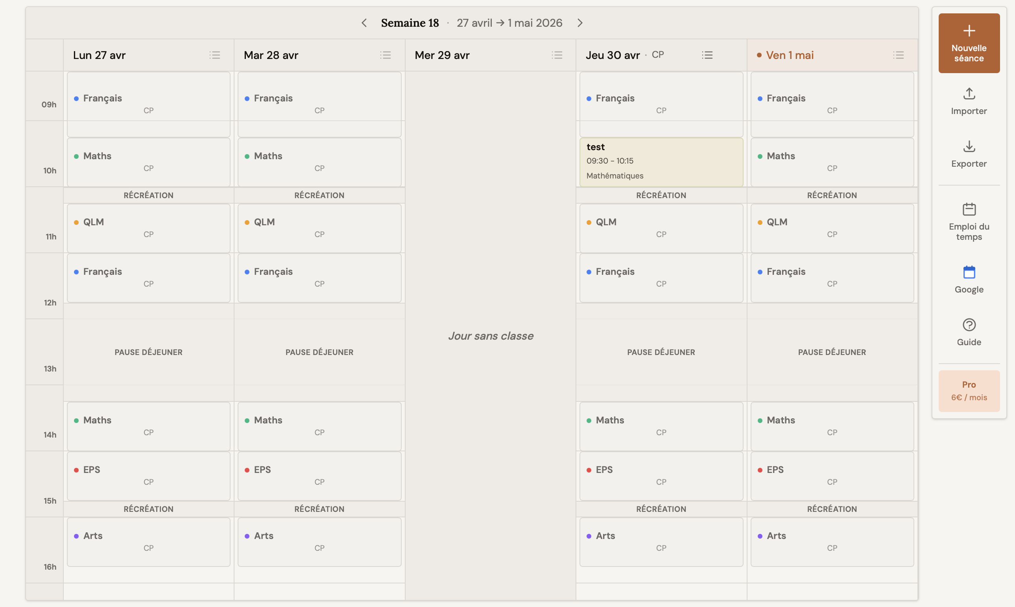The image size is (1015, 607).
Task: Click Thursday afternoon RÉCRÉATION bar
Action: [x=661, y=509]
